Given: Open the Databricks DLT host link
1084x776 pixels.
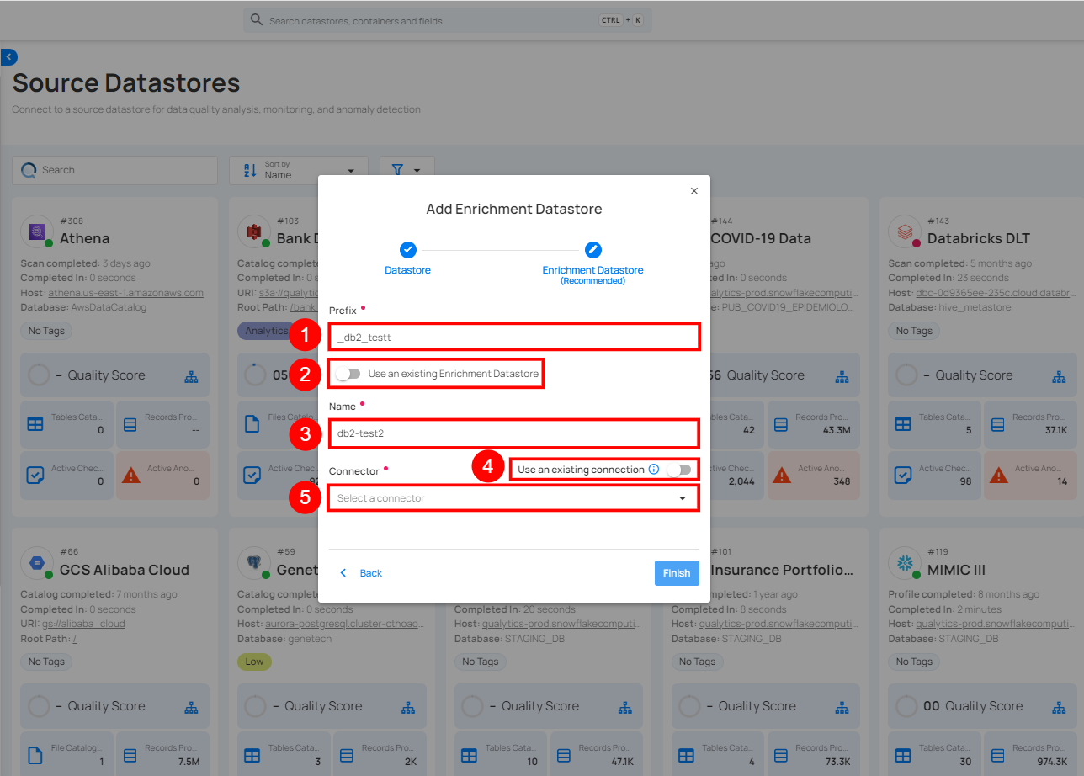Looking at the screenshot, I should pyautogui.click(x=996, y=293).
